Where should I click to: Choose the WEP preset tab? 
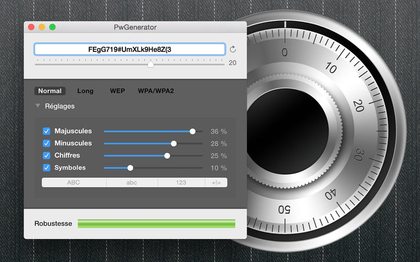tap(117, 91)
